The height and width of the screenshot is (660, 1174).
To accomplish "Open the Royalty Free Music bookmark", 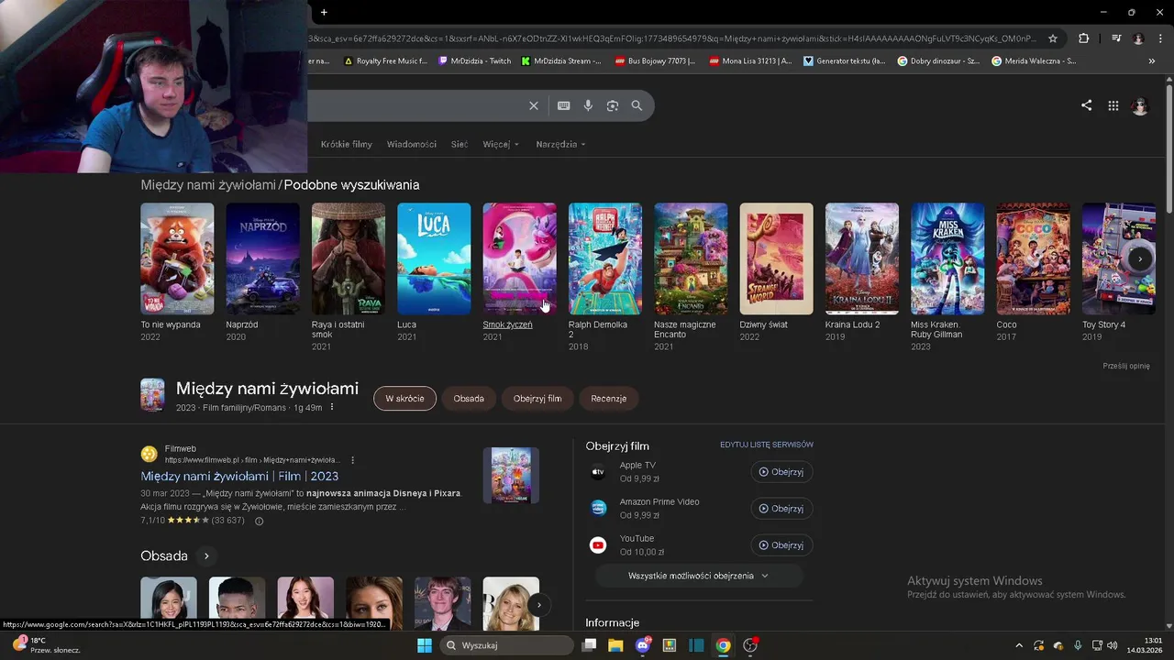I will pos(385,61).
